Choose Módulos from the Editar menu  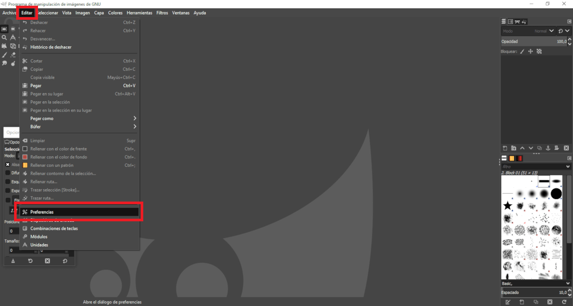80,237
